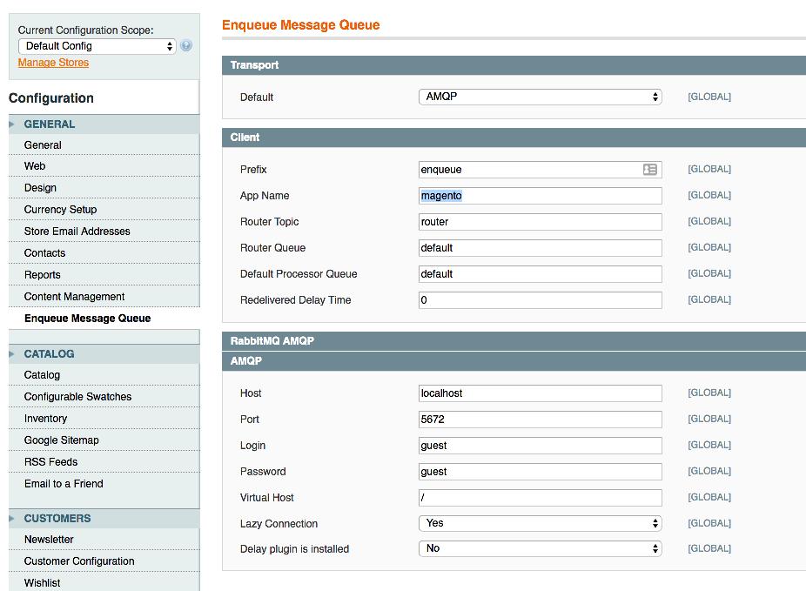Collapse the GENERAL section arrow
This screenshot has width=806, height=591.
point(12,124)
